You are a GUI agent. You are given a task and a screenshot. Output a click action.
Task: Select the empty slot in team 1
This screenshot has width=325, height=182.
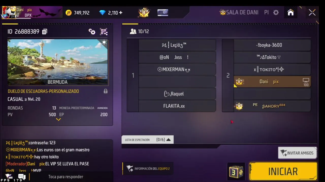point(177,82)
